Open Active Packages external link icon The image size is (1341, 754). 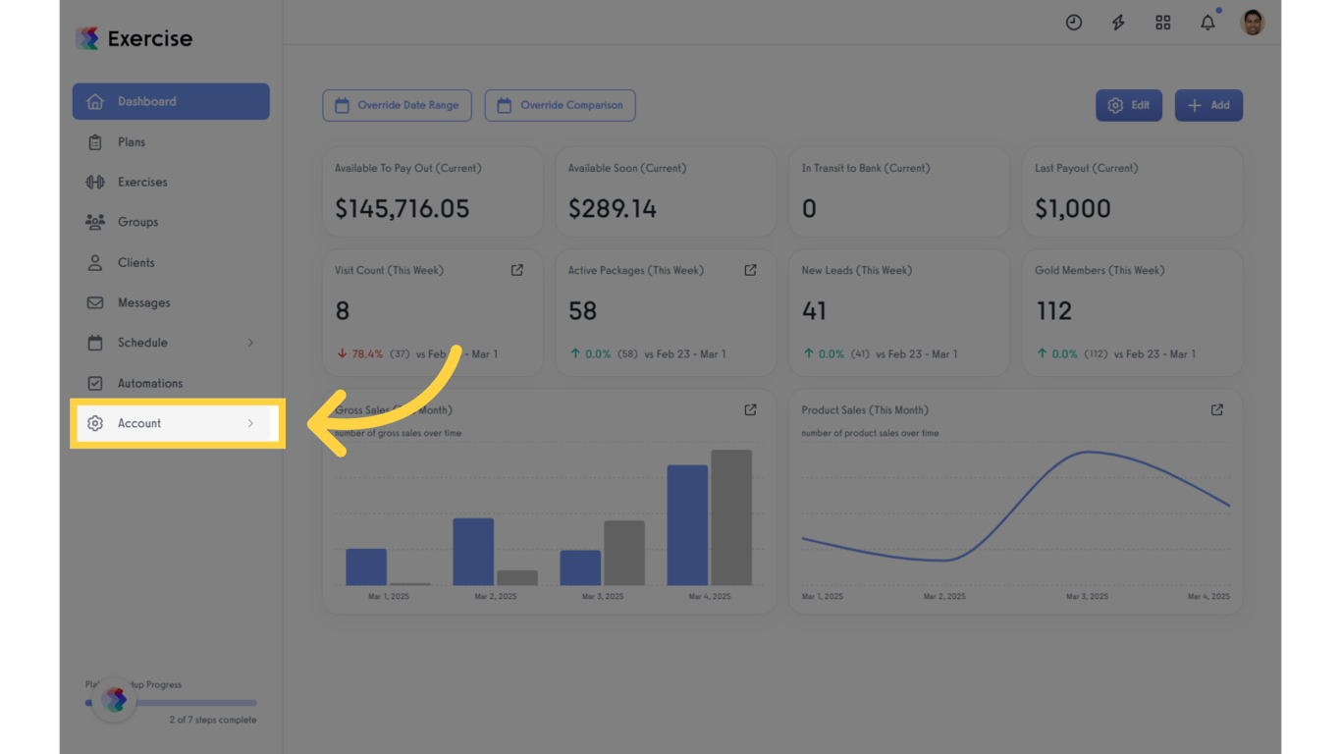750,270
